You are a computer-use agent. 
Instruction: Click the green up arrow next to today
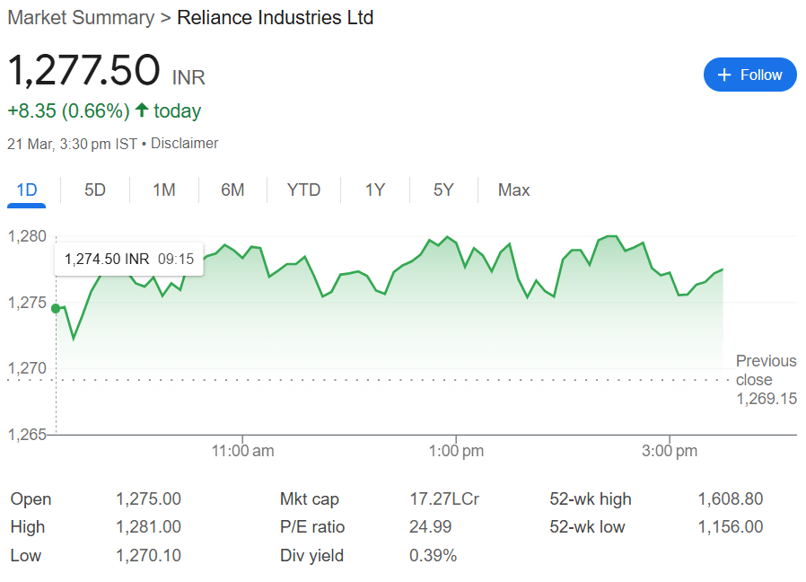(x=142, y=110)
